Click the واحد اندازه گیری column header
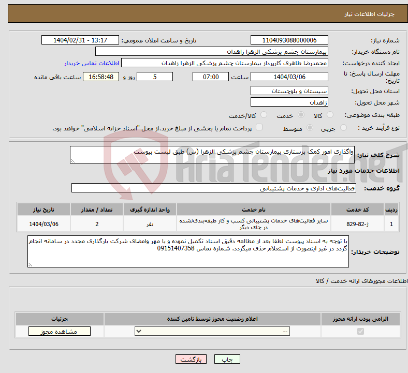Screen dimensions: 408x373 click(150, 210)
